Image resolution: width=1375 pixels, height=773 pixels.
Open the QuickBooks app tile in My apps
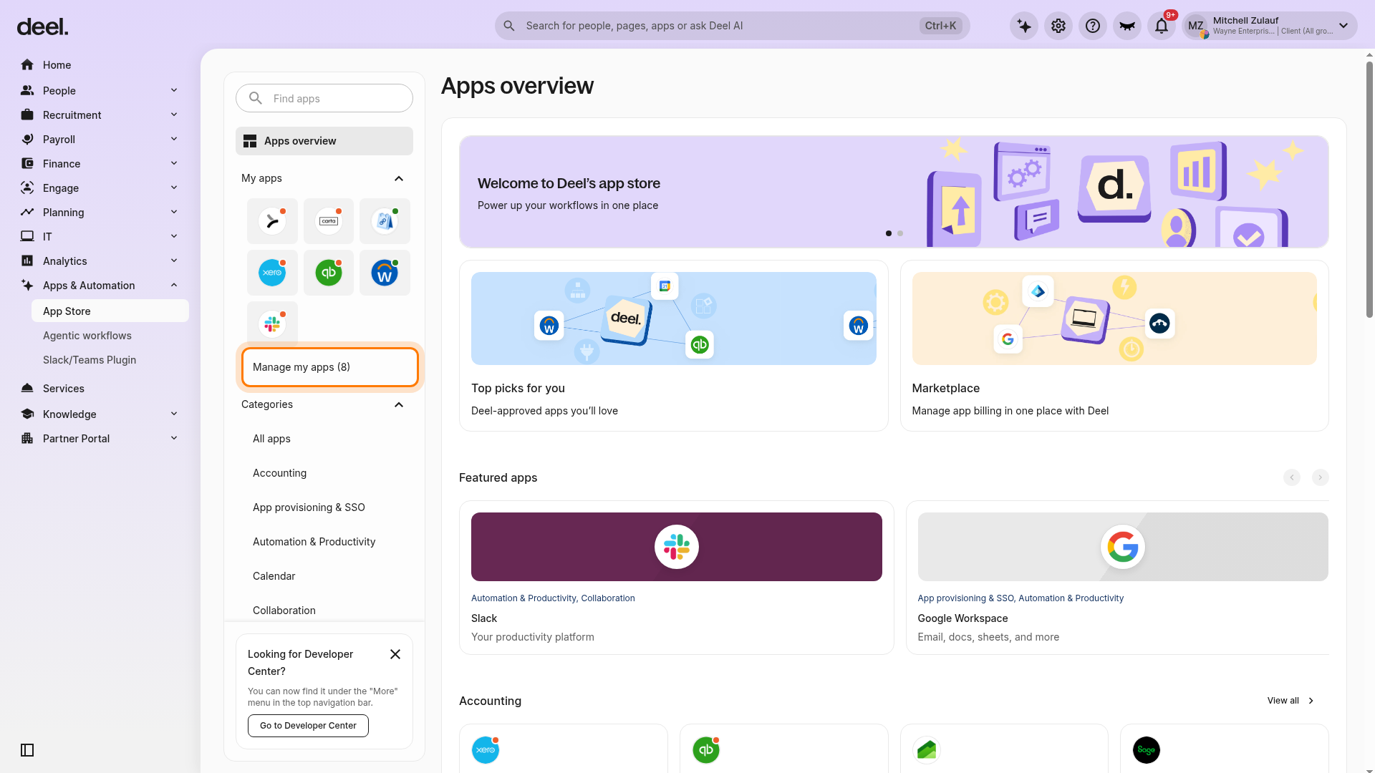329,273
